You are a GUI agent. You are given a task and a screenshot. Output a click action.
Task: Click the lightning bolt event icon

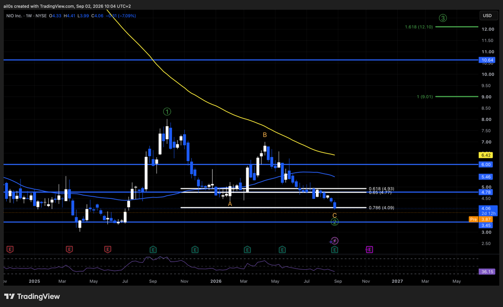click(x=335, y=241)
